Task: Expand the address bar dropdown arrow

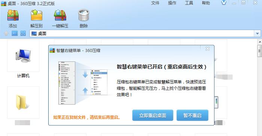Action: tap(258, 34)
